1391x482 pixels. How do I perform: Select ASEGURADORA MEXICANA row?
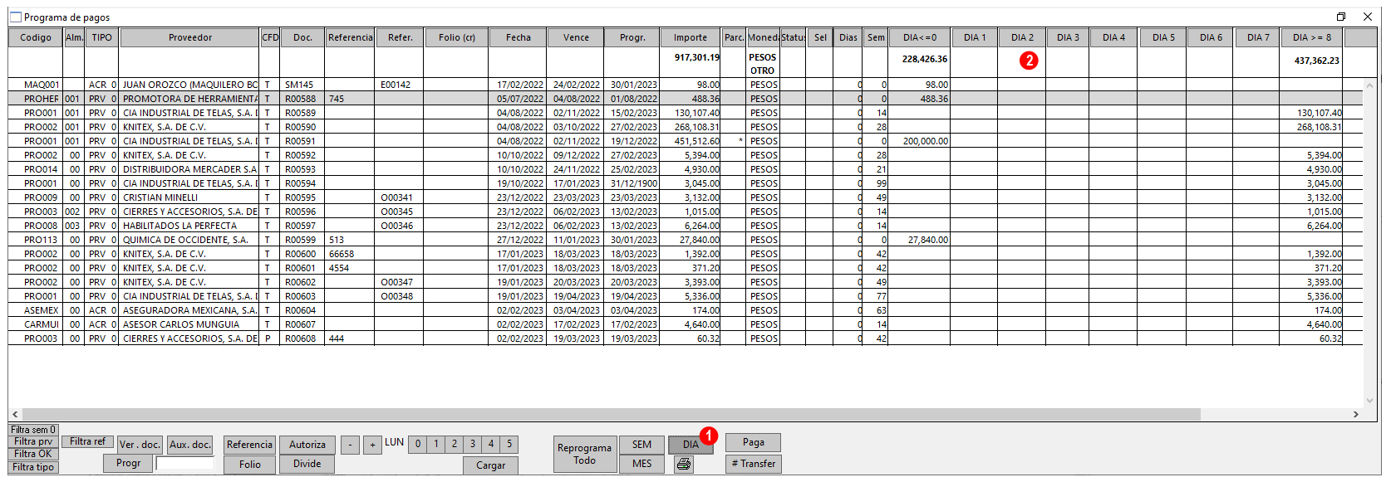(686, 310)
